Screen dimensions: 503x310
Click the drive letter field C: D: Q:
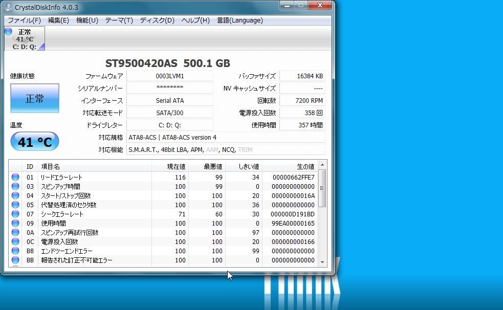(x=170, y=125)
